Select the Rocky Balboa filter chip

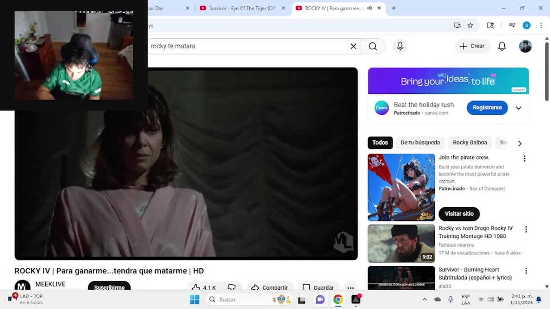point(470,142)
